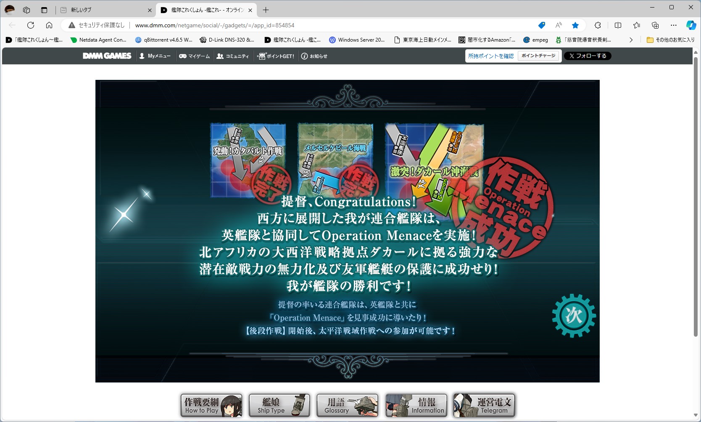This screenshot has width=701, height=422.
Task: Open the 「艦隊これくしょん〜艦... bookmark
Action: pyautogui.click(x=34, y=40)
